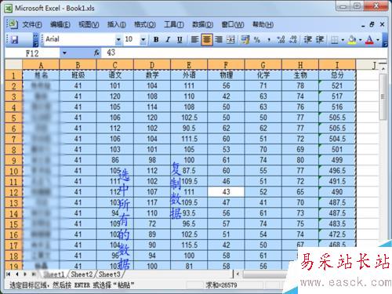The height and width of the screenshot is (294, 392).
Task: Center align the cell text
Action: click(207, 40)
